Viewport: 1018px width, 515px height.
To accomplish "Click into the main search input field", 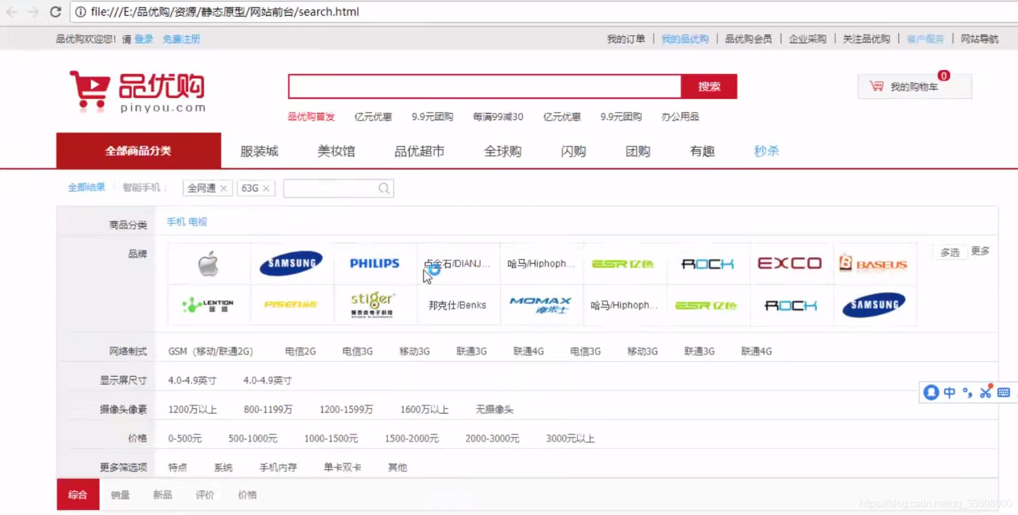I will tap(485, 86).
